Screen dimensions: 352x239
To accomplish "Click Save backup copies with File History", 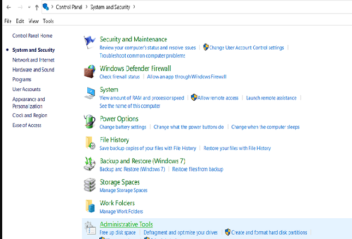I will pos(148,148).
